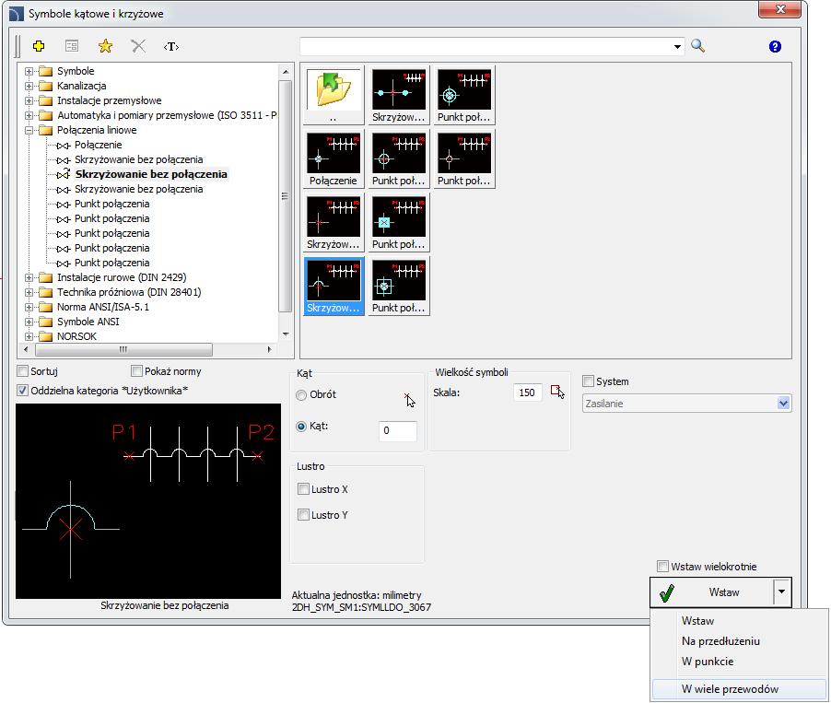Select the Symbole ANSI folder
This screenshot has height=703, width=831.
(x=88, y=322)
